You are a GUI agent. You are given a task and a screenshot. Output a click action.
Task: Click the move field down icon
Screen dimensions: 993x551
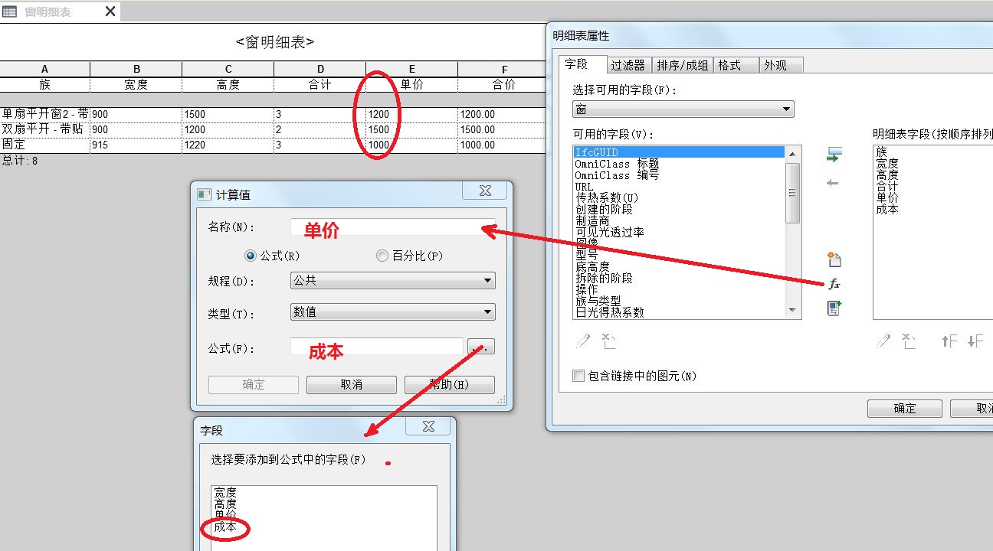pyautogui.click(x=975, y=341)
